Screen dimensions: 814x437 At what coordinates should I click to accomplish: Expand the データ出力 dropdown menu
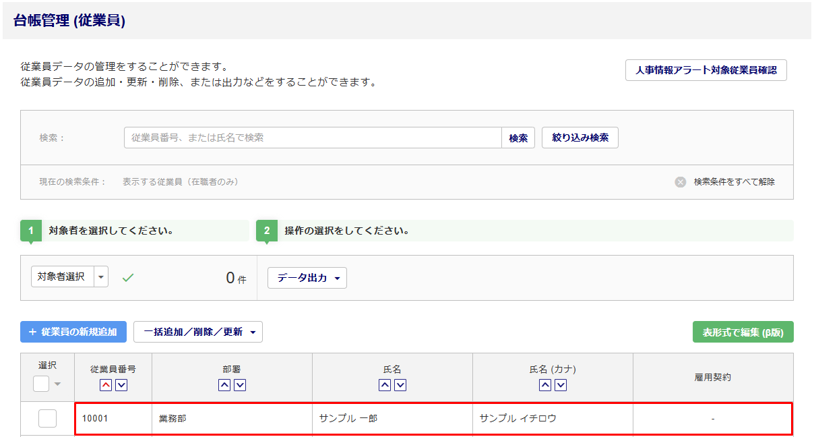coord(307,278)
